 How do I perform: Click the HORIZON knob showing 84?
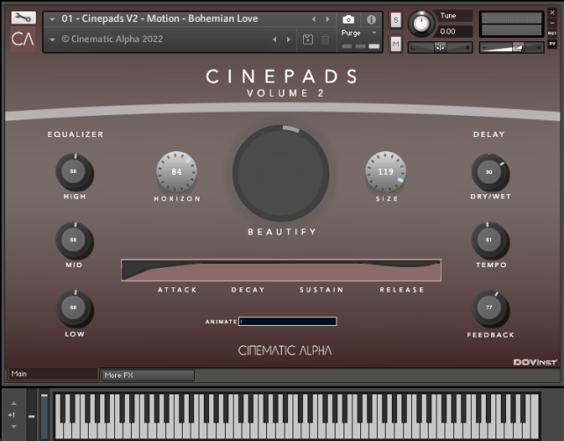pyautogui.click(x=177, y=171)
